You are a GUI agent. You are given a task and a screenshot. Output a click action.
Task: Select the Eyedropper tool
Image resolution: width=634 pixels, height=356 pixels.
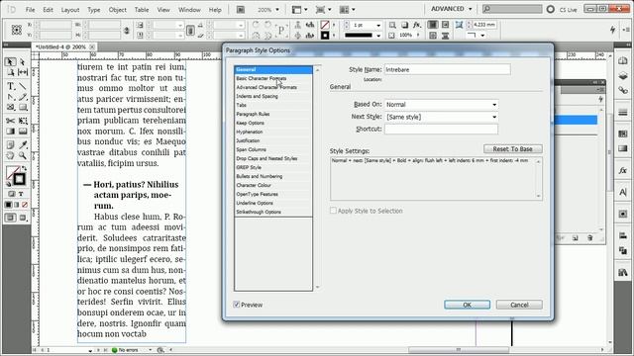(x=23, y=144)
